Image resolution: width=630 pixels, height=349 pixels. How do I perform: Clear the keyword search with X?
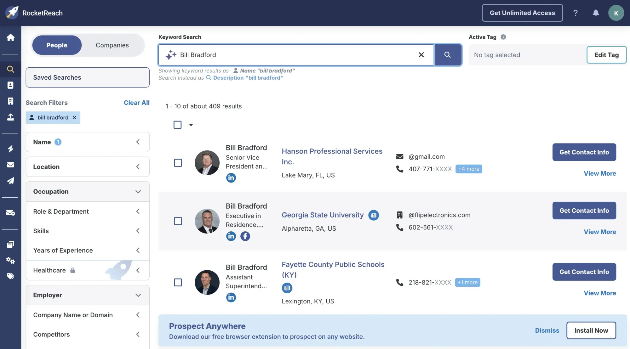tap(421, 55)
